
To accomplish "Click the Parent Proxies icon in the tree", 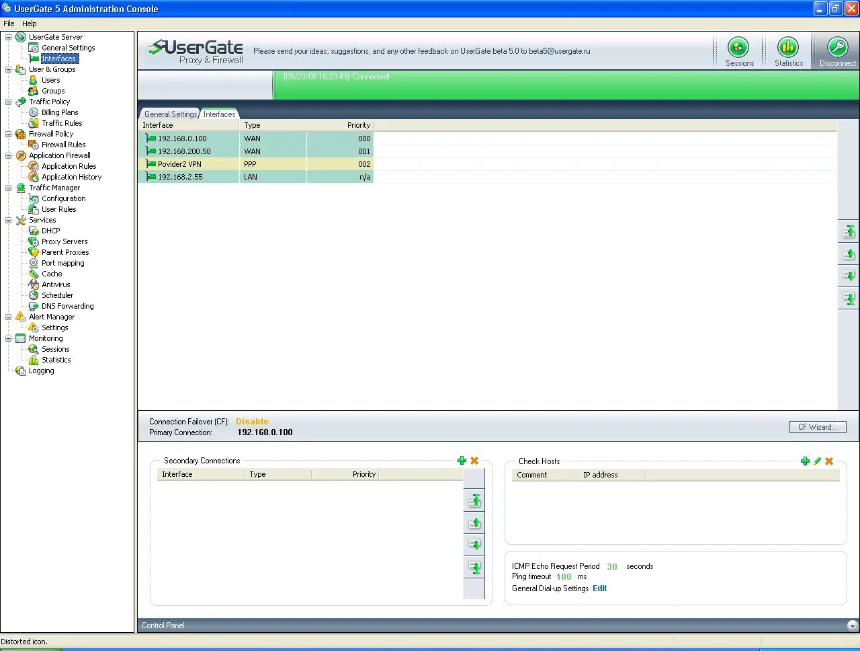I will [34, 252].
